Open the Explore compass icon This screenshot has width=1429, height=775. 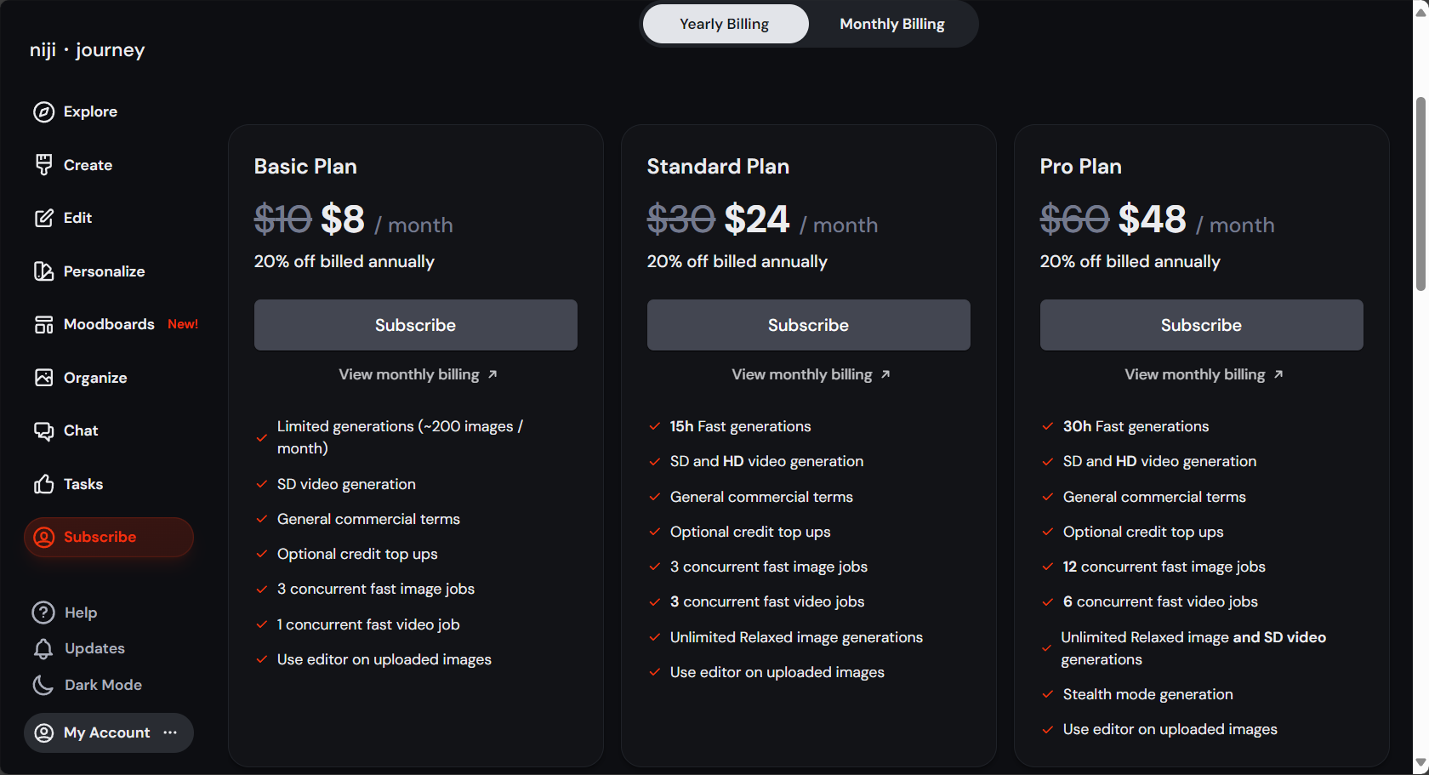click(43, 111)
